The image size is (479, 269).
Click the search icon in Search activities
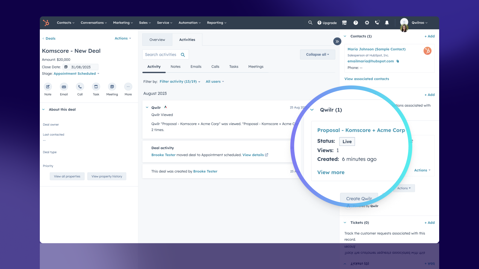[x=183, y=55]
